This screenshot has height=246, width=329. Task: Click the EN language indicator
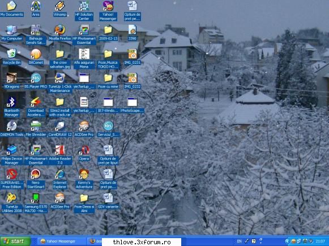(x=239, y=241)
